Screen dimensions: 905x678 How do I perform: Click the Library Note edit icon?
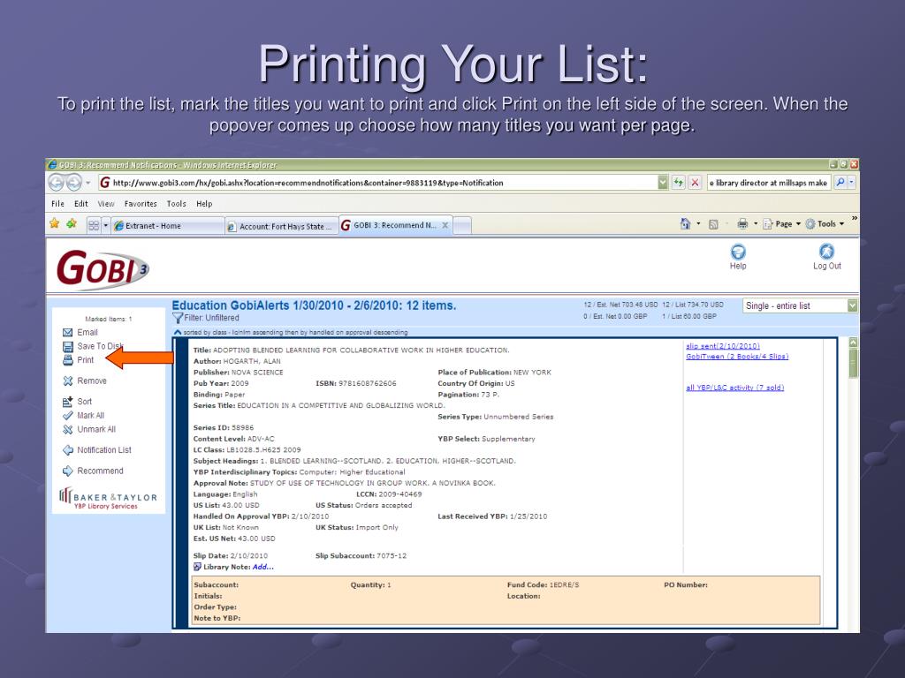(197, 568)
